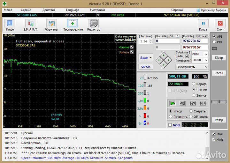Select the PIO access mode

tap(214, 42)
